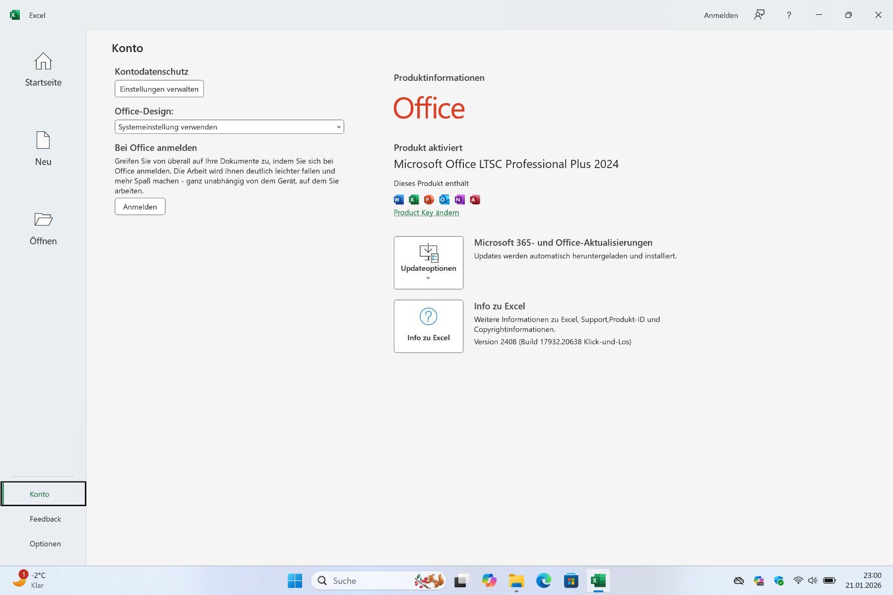Click the Excel logo in title bar
The width and height of the screenshot is (893, 595).
[15, 15]
